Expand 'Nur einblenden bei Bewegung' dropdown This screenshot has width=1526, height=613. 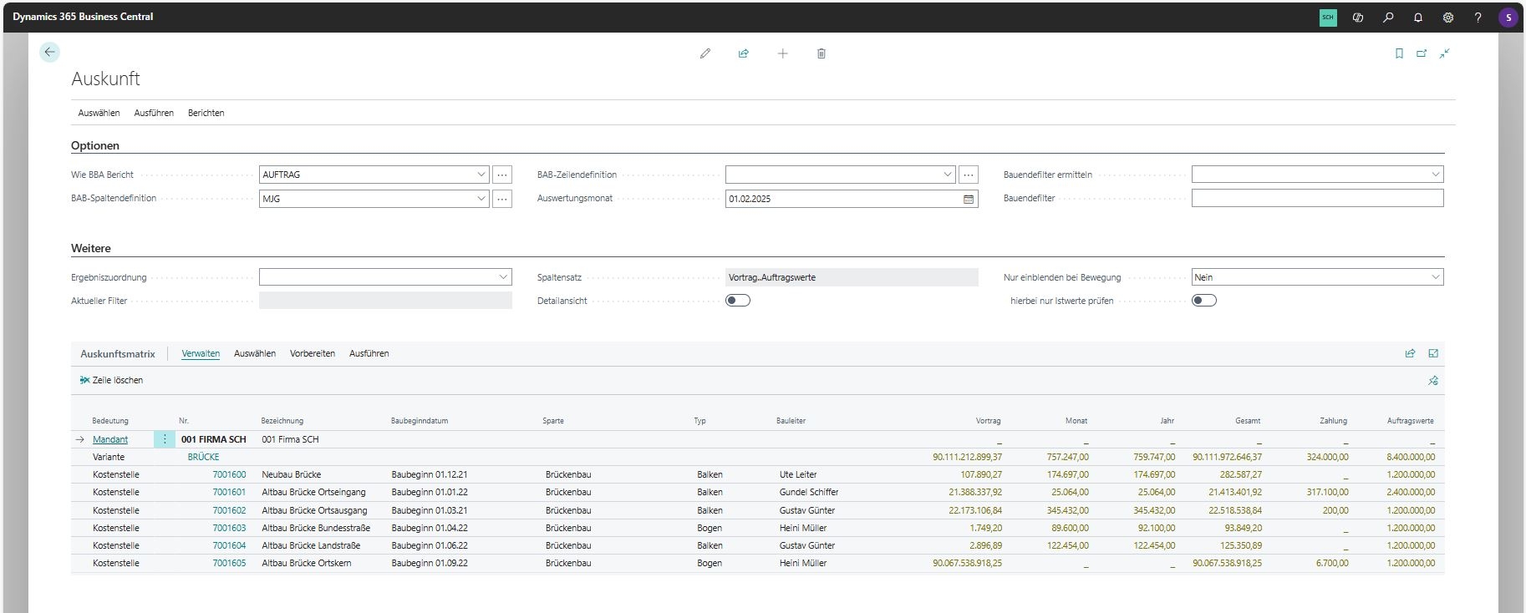tap(1435, 277)
